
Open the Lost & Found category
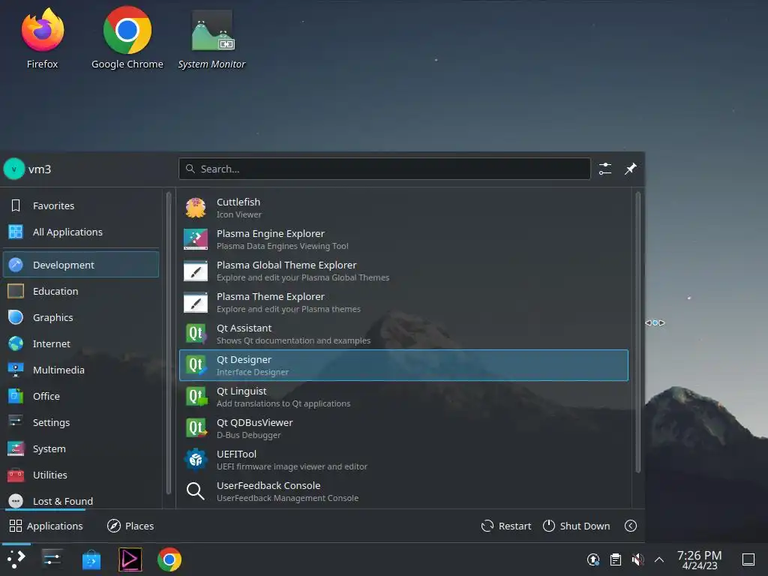click(81, 501)
